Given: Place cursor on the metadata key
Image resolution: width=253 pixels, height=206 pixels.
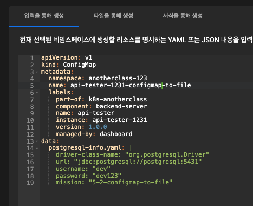Looking at the screenshot, I should click(x=56, y=72).
